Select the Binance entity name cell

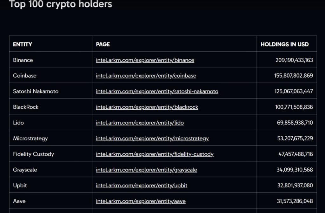coord(23,60)
